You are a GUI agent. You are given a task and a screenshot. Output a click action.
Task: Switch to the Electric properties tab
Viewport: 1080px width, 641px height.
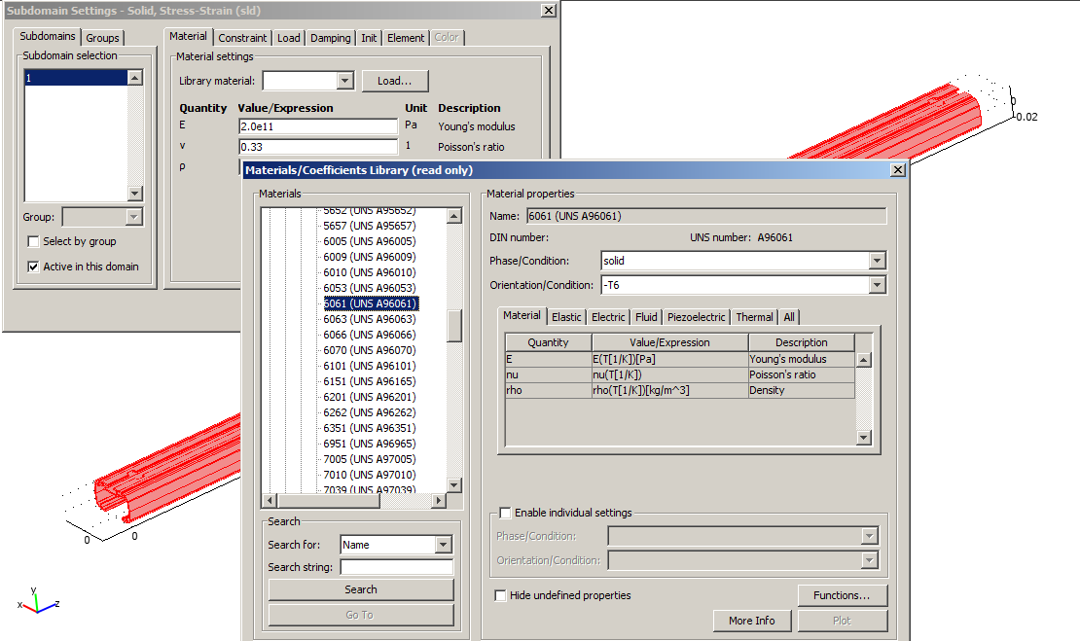pos(608,317)
